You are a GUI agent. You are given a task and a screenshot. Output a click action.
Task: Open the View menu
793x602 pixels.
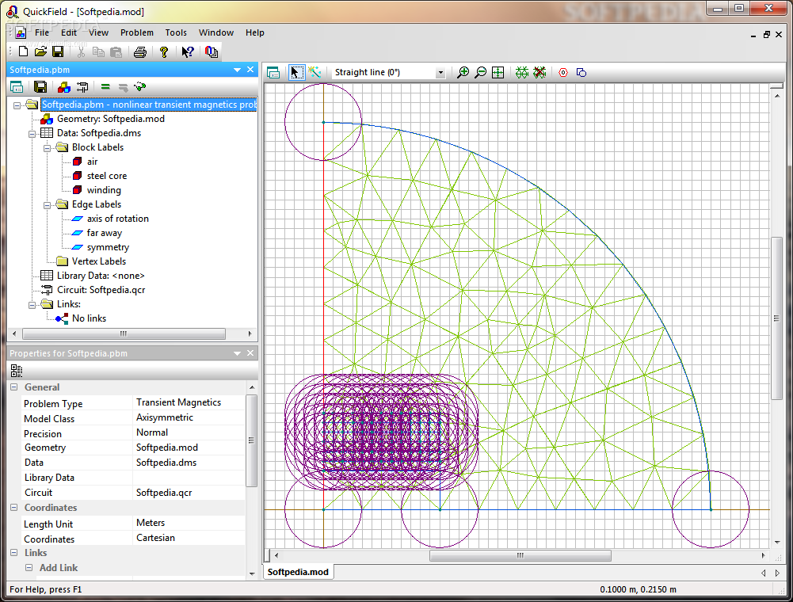point(98,33)
